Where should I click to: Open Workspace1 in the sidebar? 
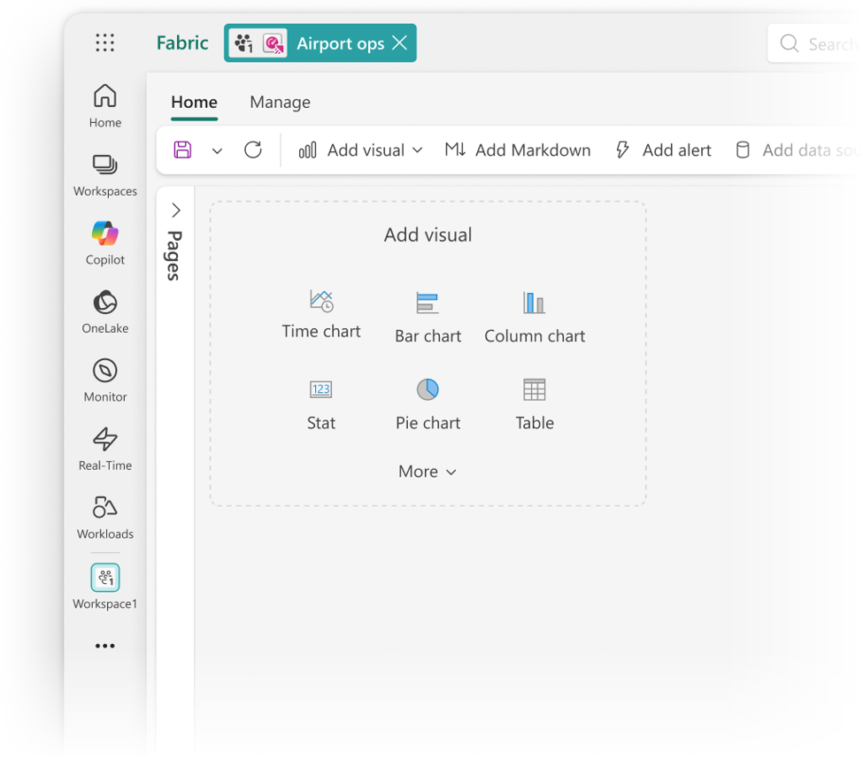tap(105, 587)
